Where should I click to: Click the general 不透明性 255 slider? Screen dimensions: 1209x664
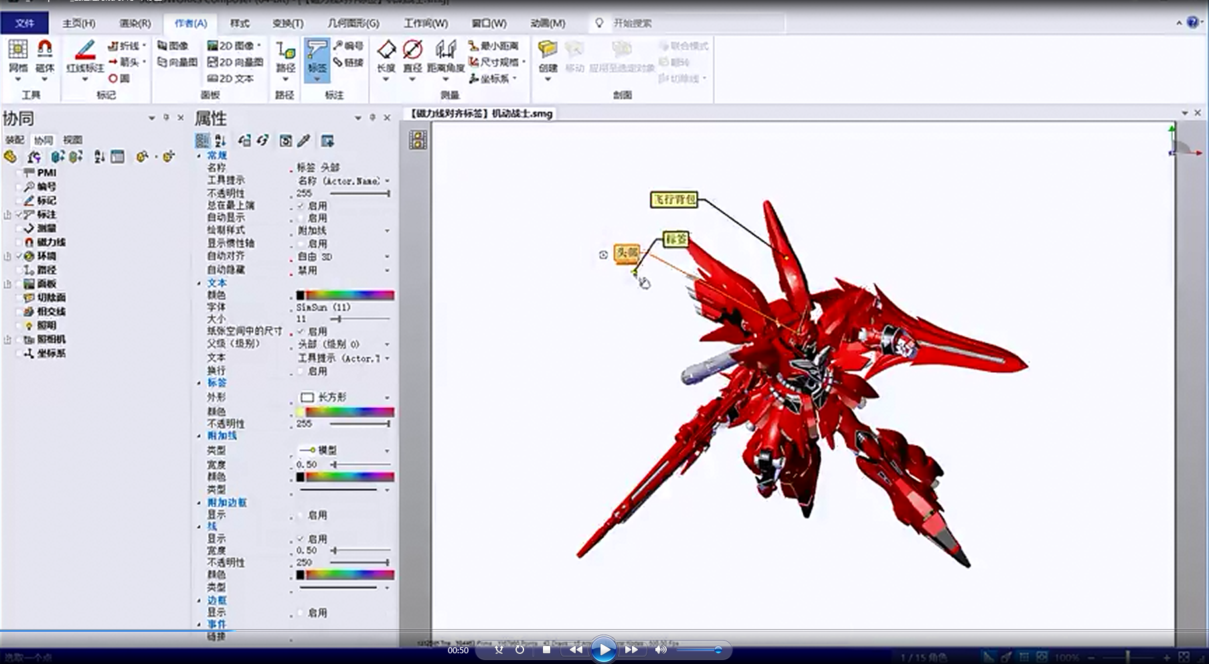pos(360,193)
